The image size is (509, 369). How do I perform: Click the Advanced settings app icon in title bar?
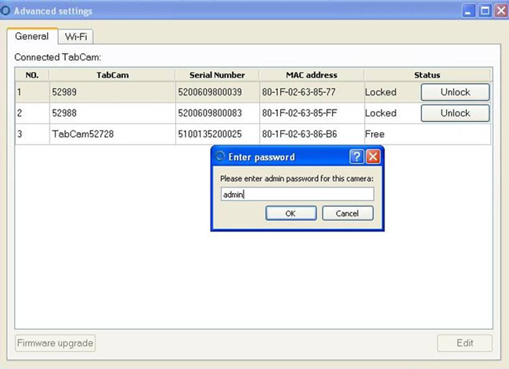point(5,11)
